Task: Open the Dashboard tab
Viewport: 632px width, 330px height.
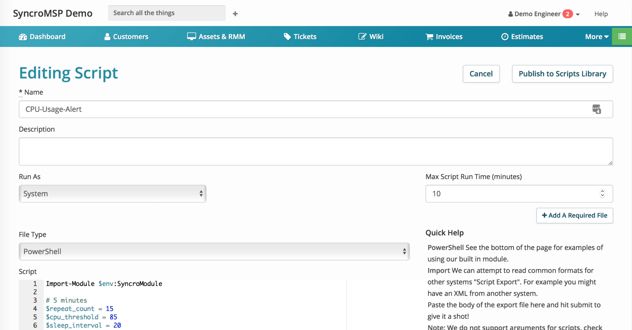Action: pos(42,37)
